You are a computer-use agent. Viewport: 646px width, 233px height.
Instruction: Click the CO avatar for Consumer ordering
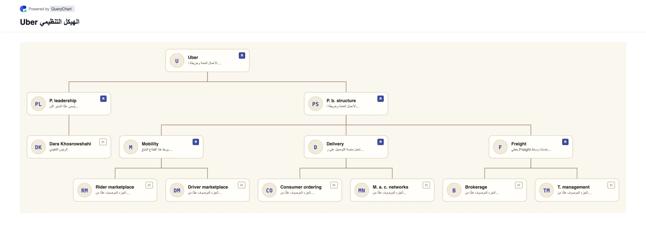(269, 190)
